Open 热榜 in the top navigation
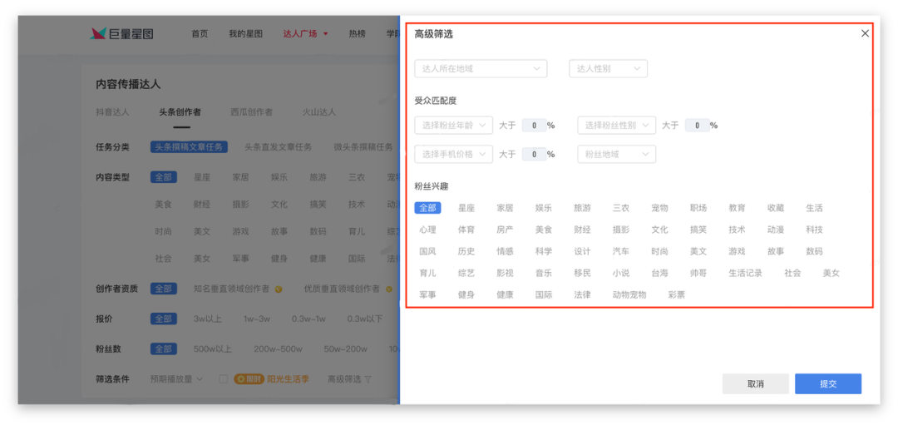 pos(357,34)
